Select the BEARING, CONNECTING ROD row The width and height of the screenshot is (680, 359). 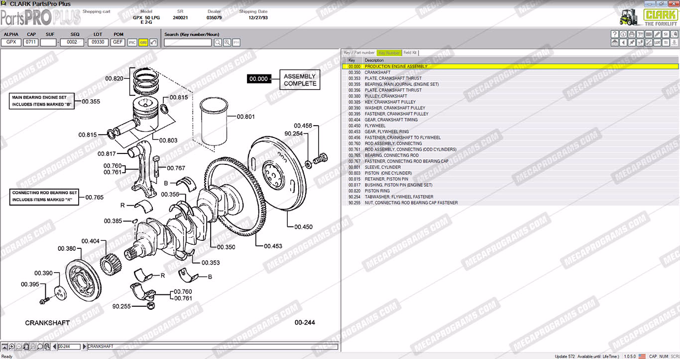510,155
